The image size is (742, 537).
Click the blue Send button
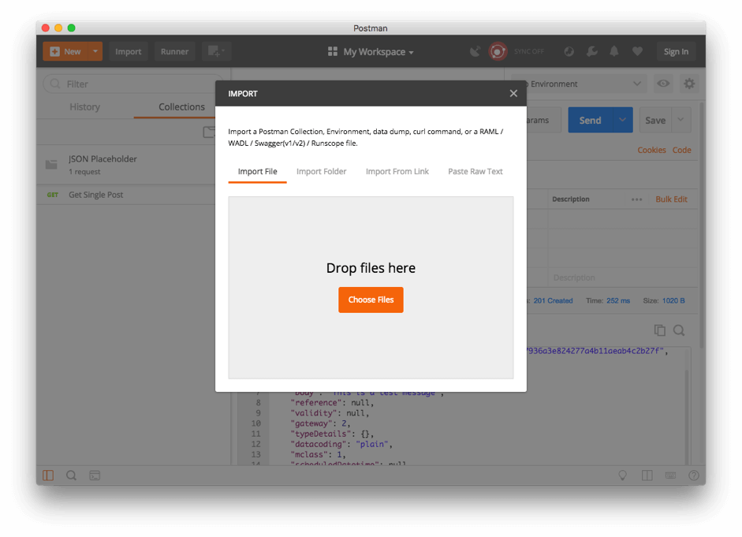pyautogui.click(x=590, y=120)
